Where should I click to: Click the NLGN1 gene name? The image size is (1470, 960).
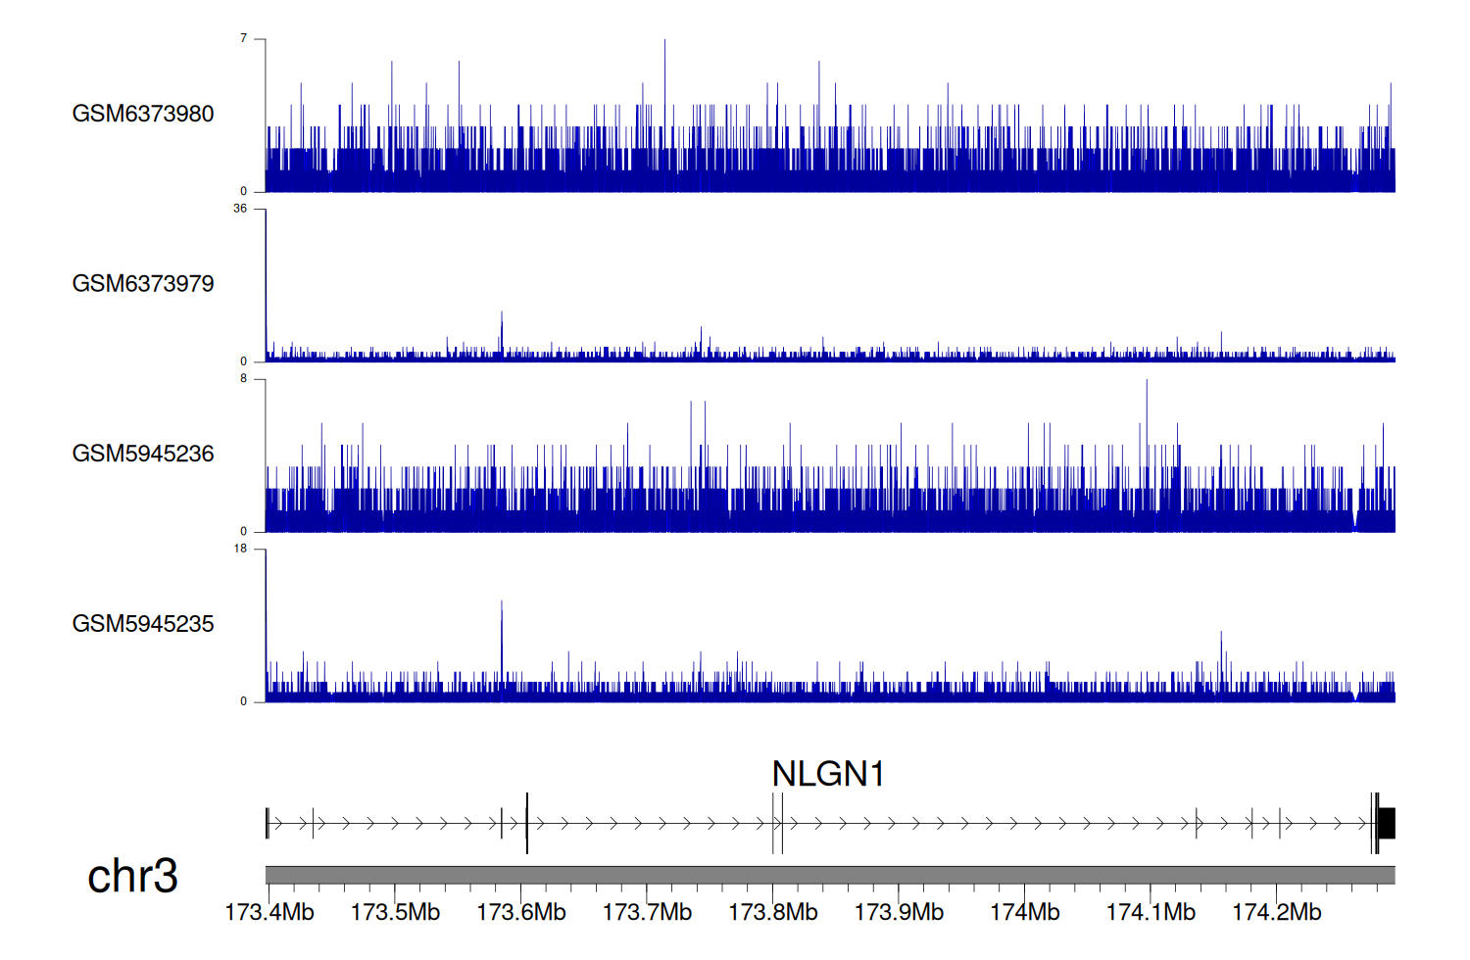pyautogui.click(x=828, y=774)
